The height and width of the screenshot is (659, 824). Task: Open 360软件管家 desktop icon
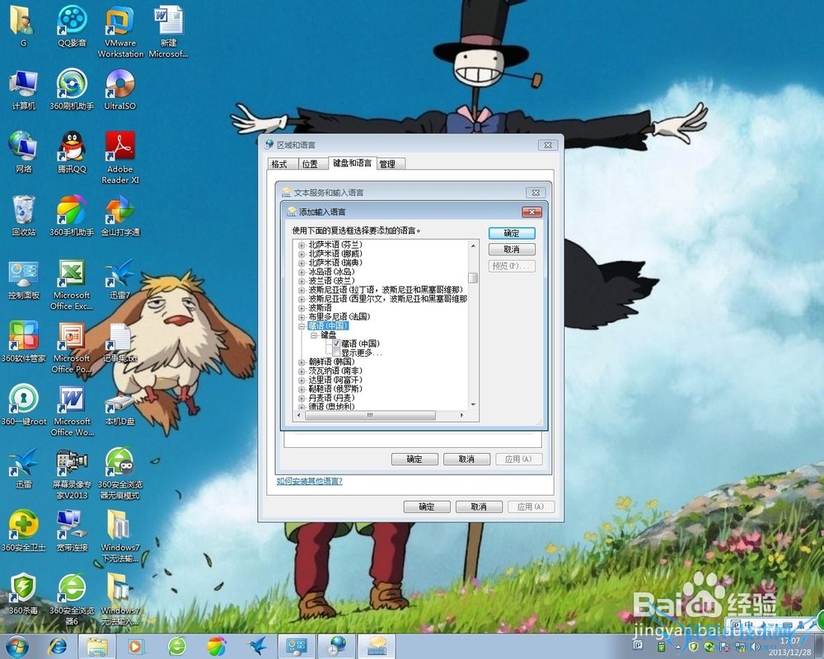click(24, 342)
